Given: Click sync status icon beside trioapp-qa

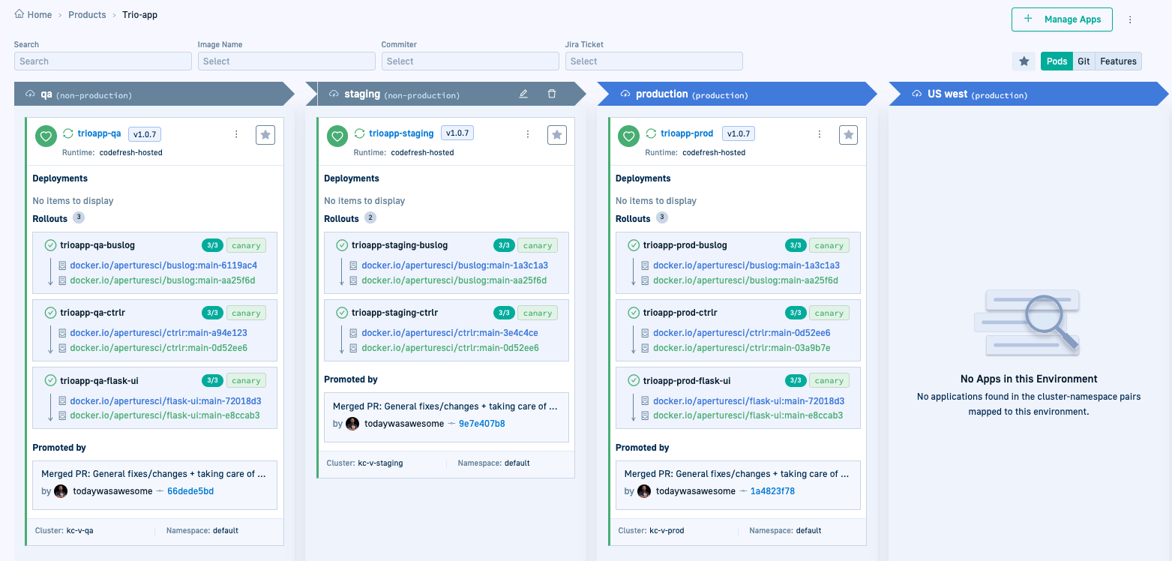Looking at the screenshot, I should [x=68, y=133].
